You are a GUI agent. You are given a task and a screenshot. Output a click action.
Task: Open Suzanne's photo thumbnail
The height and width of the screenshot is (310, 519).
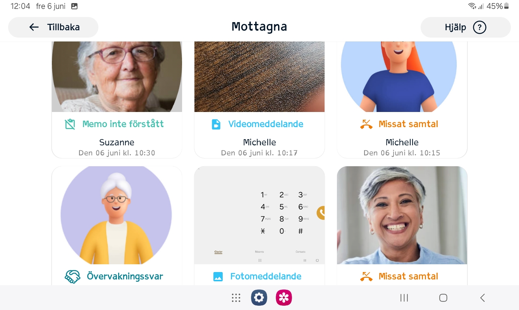point(117,77)
